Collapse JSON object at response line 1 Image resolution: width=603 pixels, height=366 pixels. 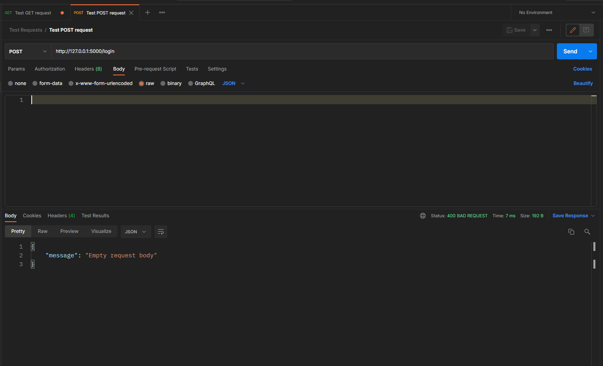pyautogui.click(x=33, y=247)
